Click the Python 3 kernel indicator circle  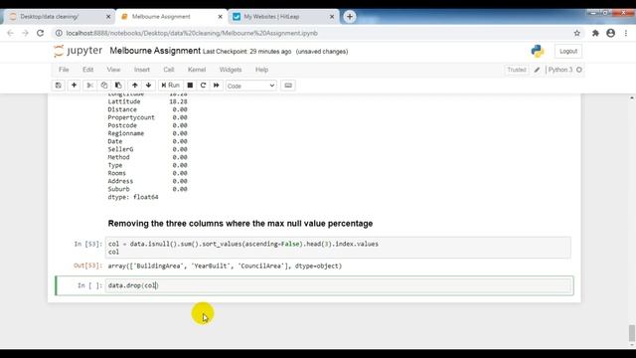579,70
